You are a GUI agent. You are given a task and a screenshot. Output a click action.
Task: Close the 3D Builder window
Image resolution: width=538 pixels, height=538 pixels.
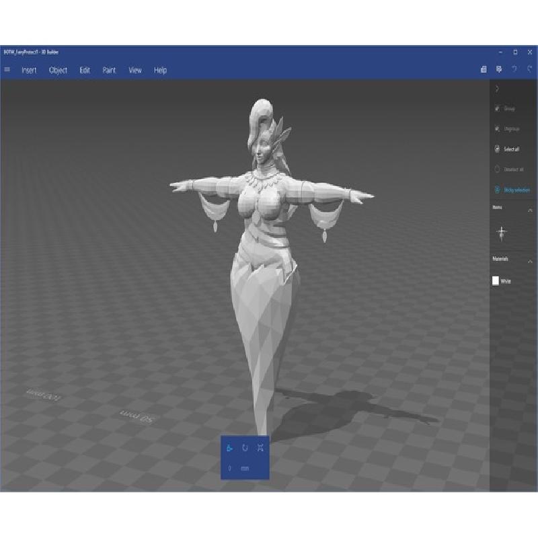pyautogui.click(x=530, y=52)
